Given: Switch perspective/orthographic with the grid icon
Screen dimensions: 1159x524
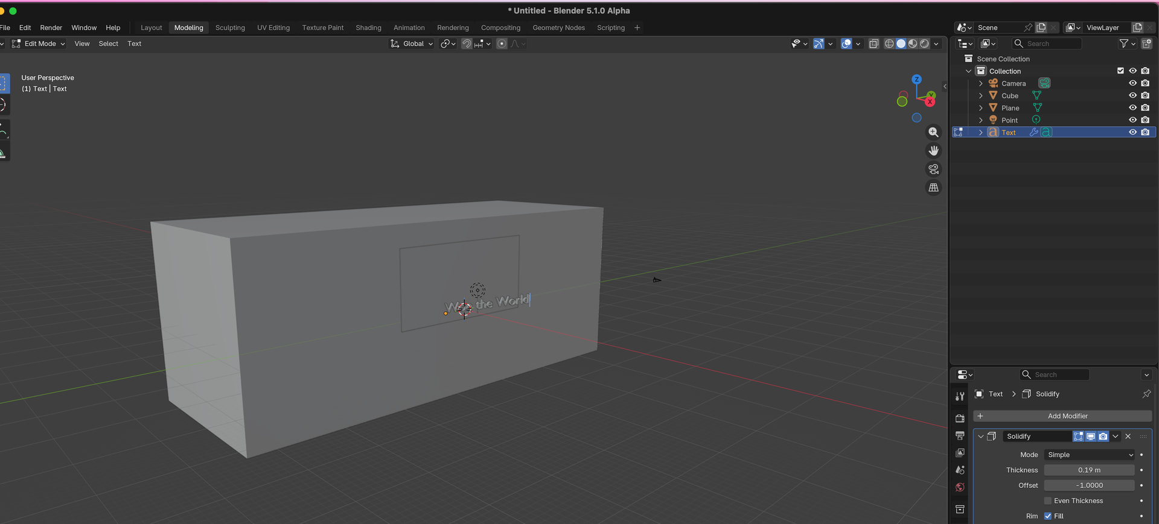Looking at the screenshot, I should coord(933,188).
